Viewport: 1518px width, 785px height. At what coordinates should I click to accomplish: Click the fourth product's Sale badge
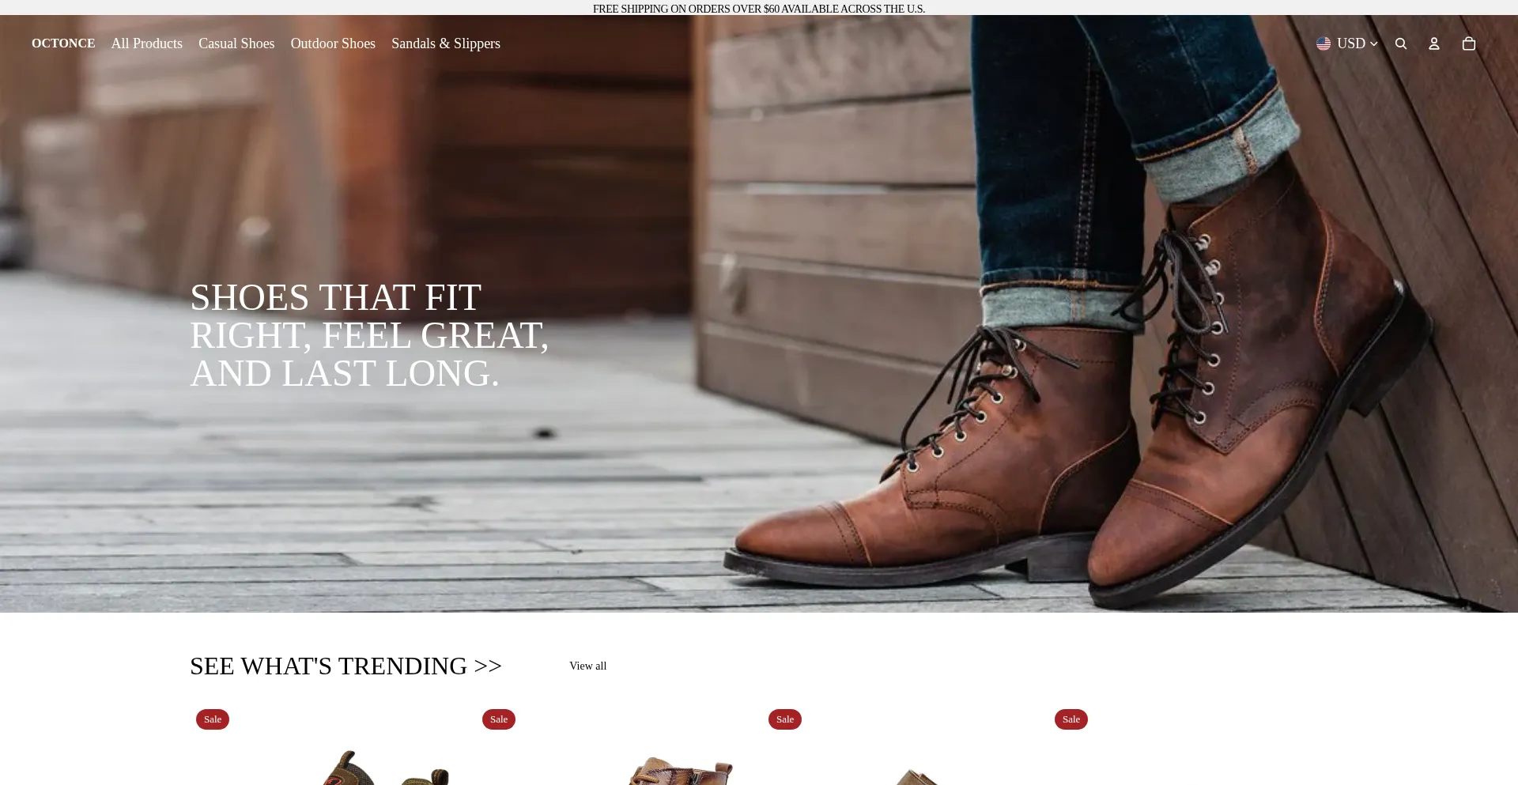(1071, 719)
